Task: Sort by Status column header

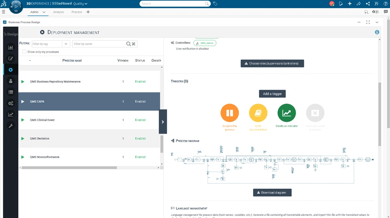Action: pos(140,60)
